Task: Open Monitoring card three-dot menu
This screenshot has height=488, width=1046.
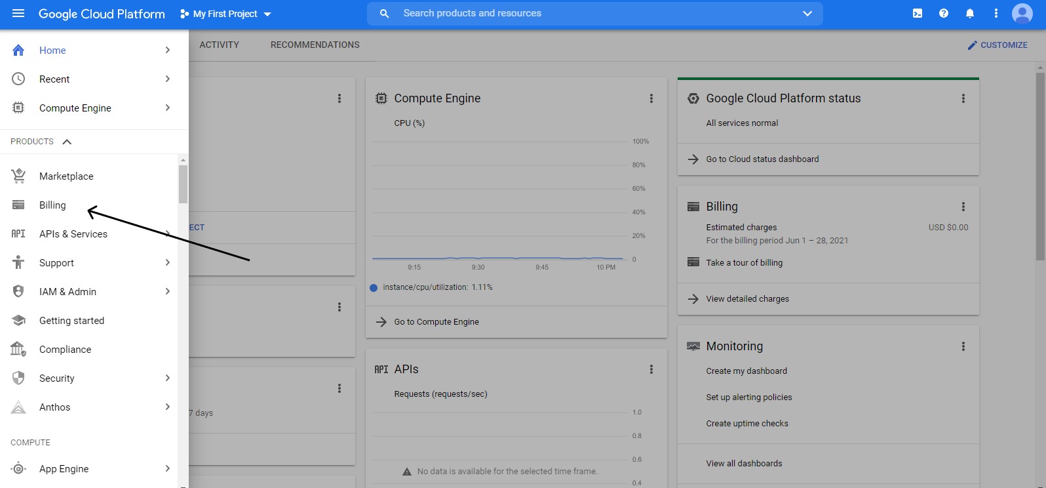Action: (x=963, y=346)
